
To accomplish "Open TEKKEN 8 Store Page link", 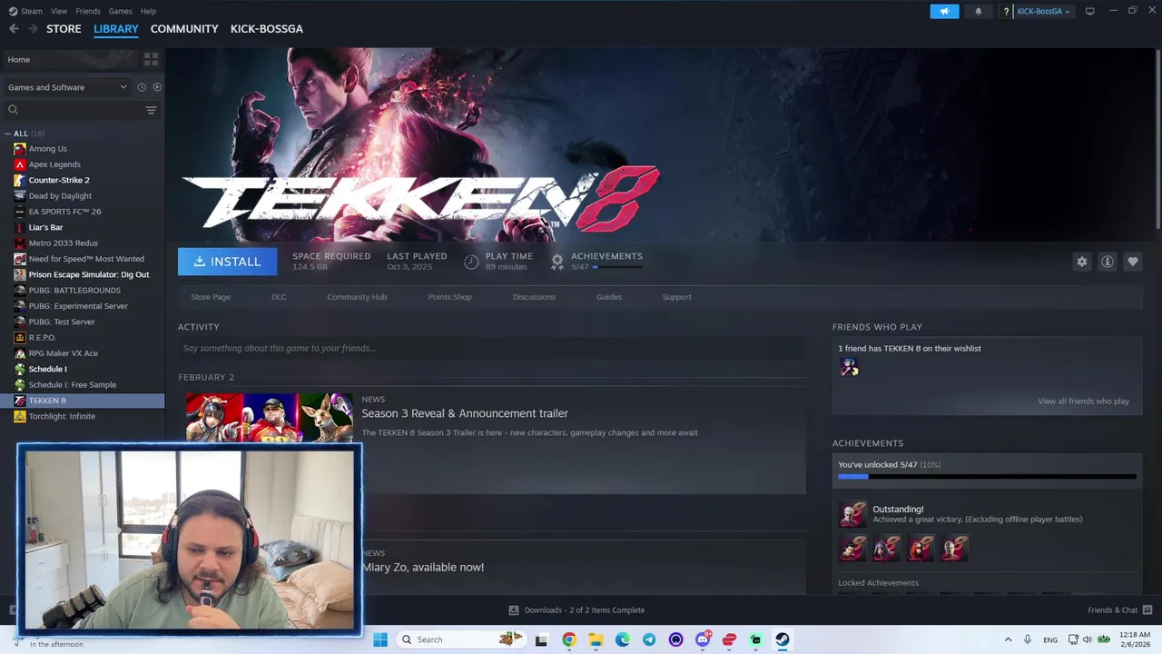I will 211,297.
